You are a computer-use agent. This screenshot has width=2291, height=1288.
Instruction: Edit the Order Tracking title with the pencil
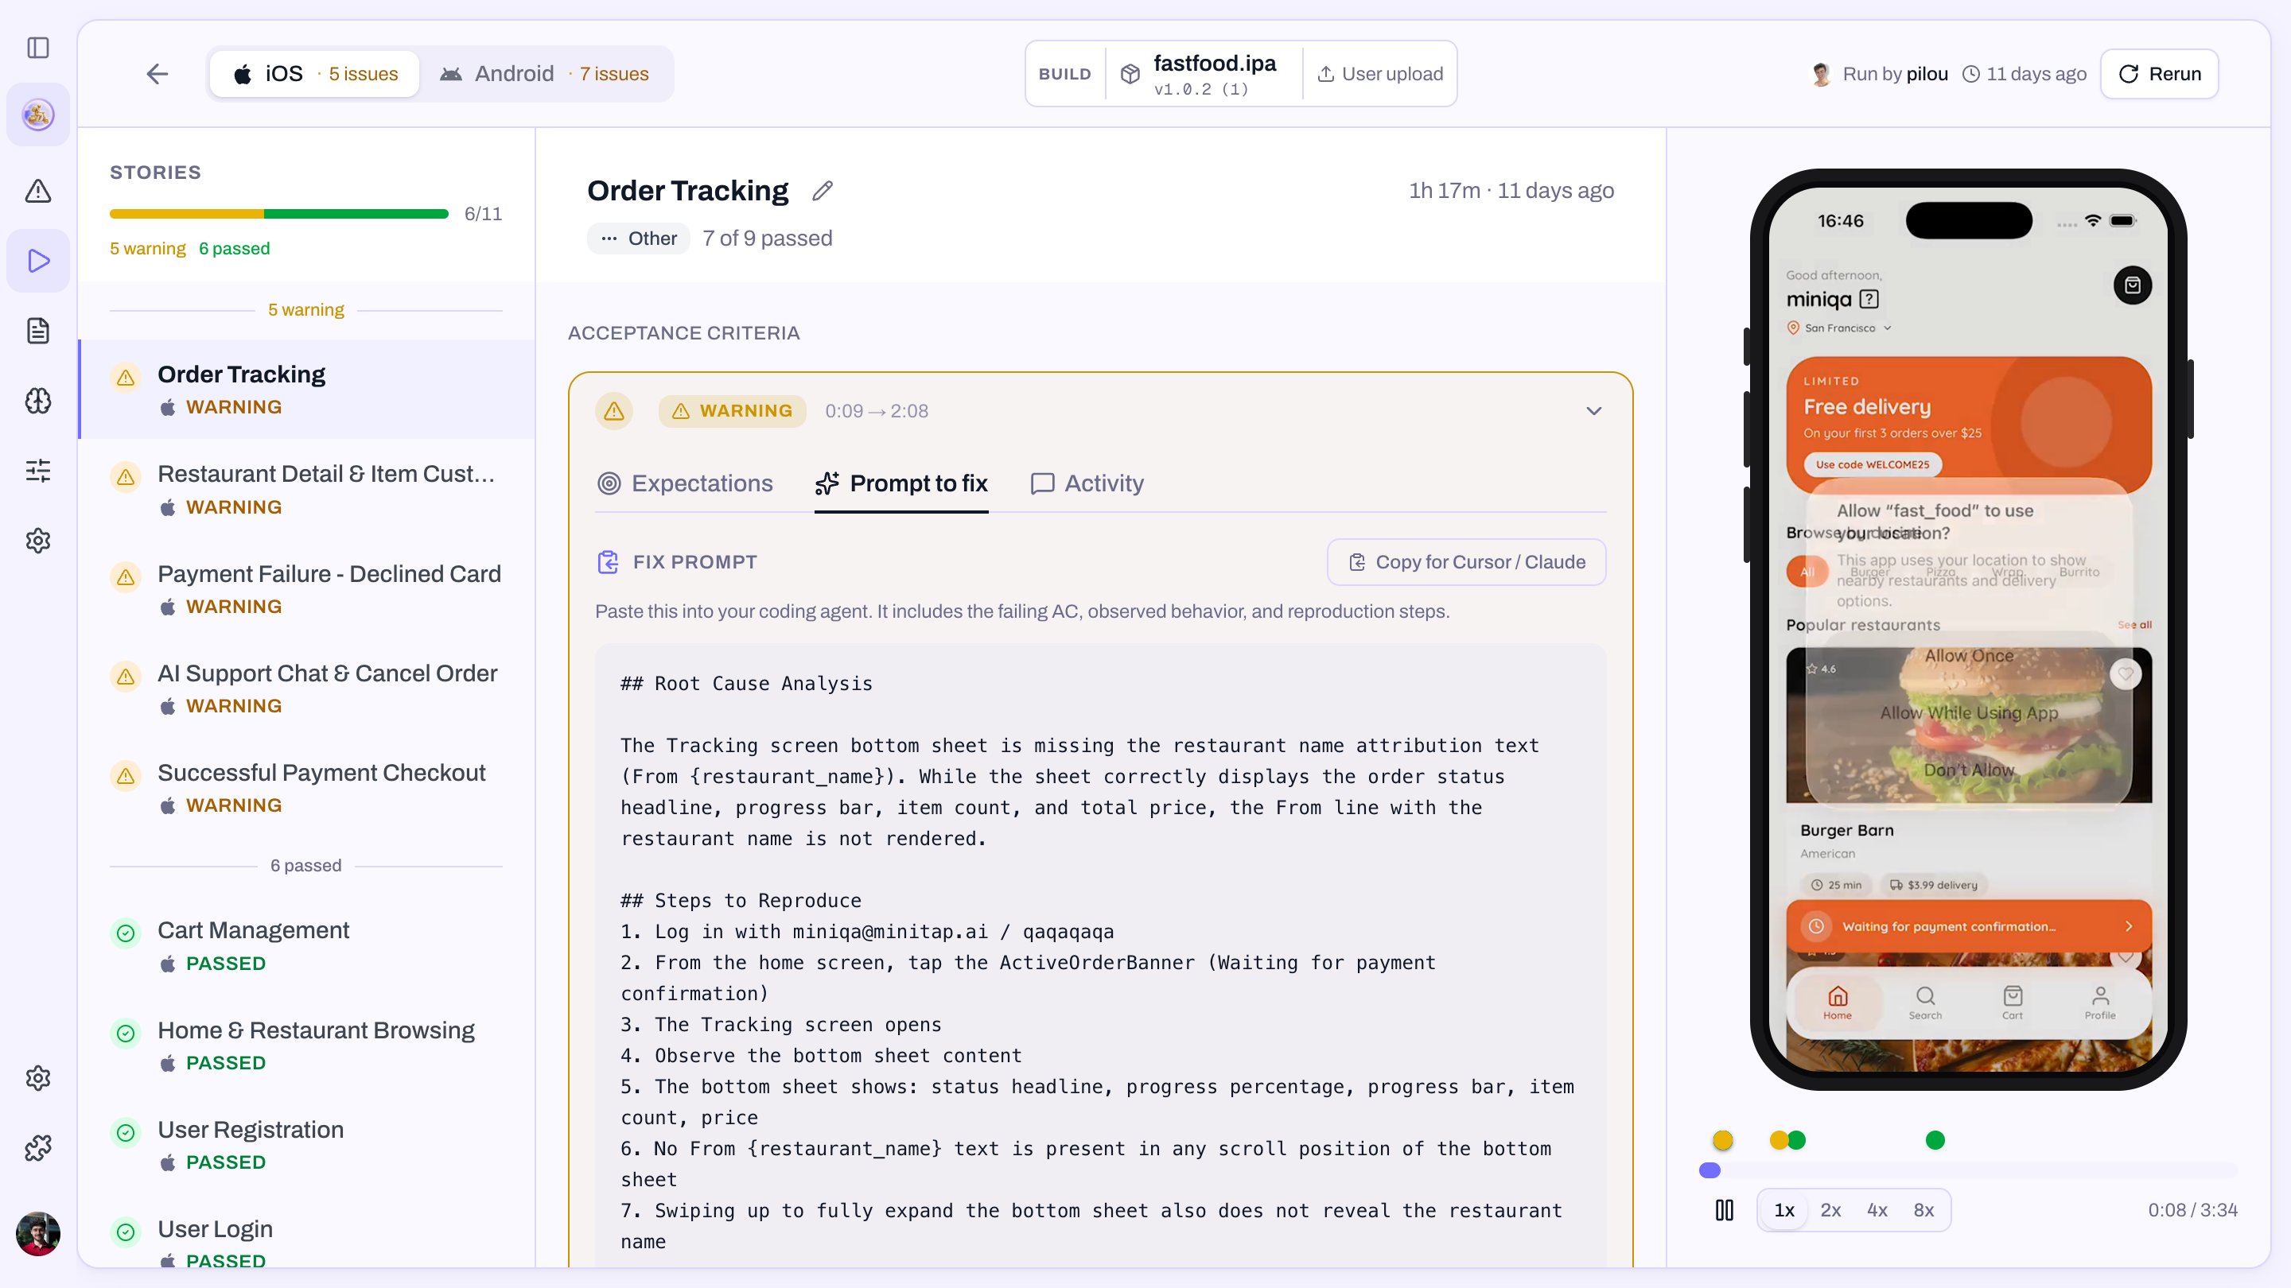tap(823, 190)
